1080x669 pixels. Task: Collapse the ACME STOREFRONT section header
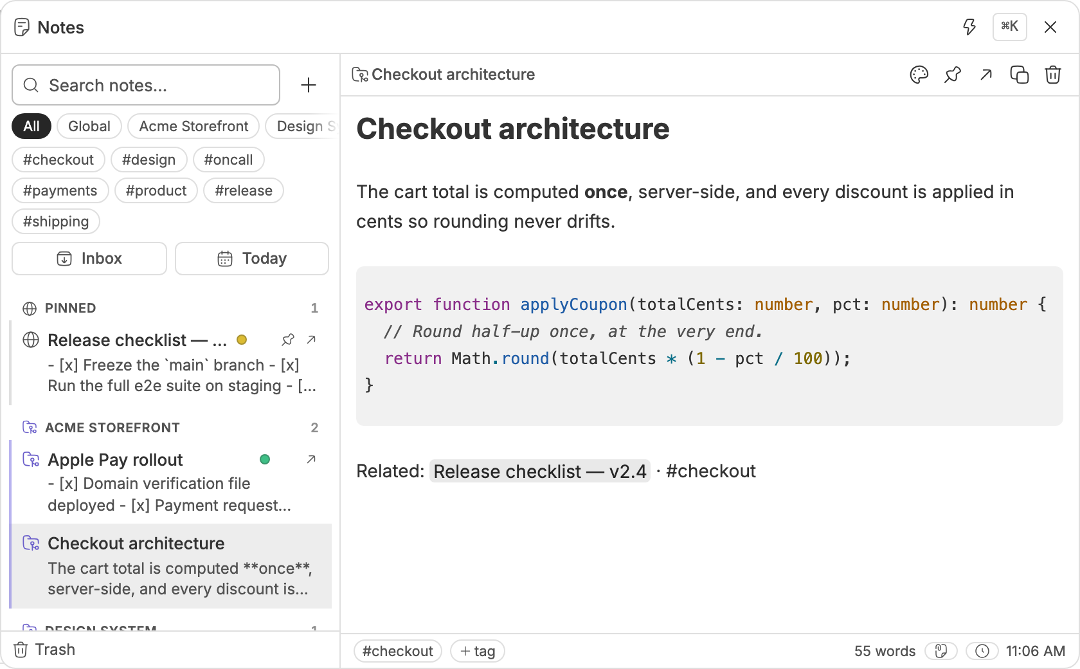point(170,428)
